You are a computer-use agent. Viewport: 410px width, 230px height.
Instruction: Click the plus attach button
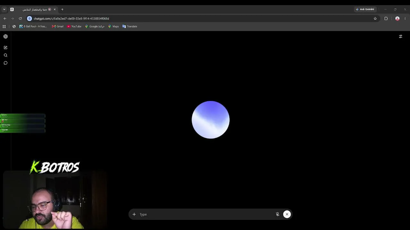[134, 214]
